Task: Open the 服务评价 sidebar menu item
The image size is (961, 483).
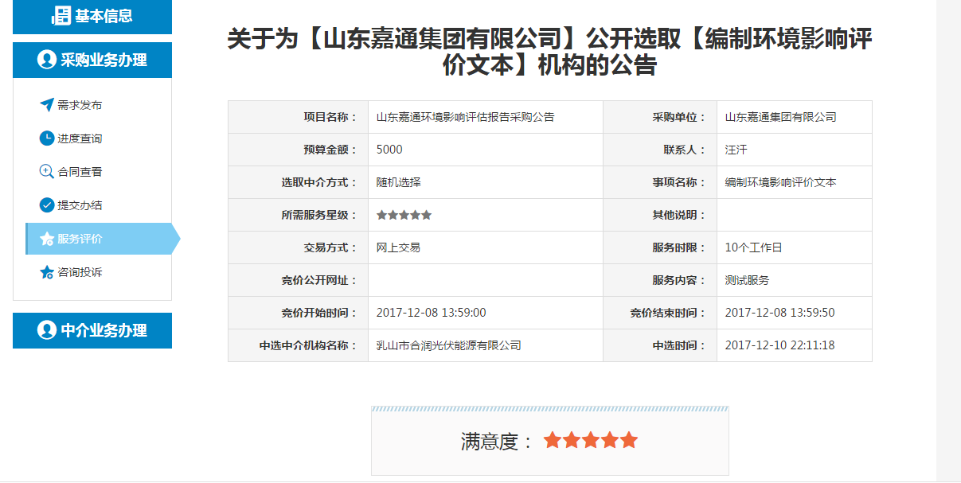Action: point(80,239)
